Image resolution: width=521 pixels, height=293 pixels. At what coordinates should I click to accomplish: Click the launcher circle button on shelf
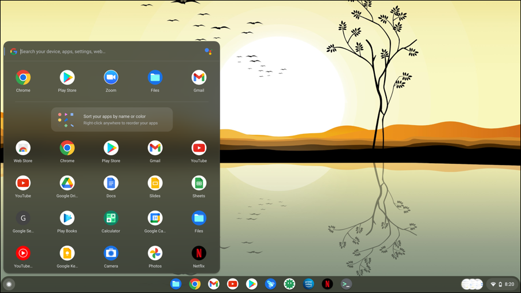pyautogui.click(x=9, y=284)
